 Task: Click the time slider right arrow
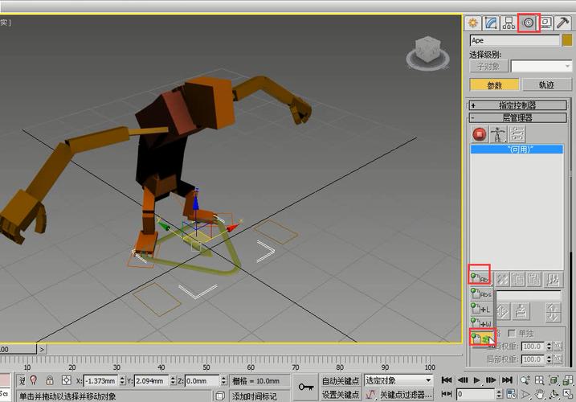click(x=42, y=349)
